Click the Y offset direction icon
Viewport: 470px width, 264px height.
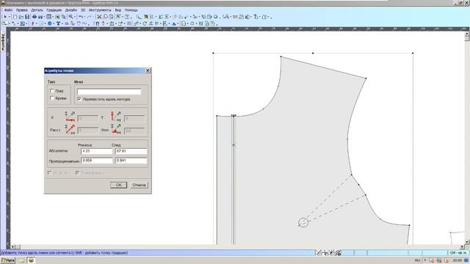[116, 117]
